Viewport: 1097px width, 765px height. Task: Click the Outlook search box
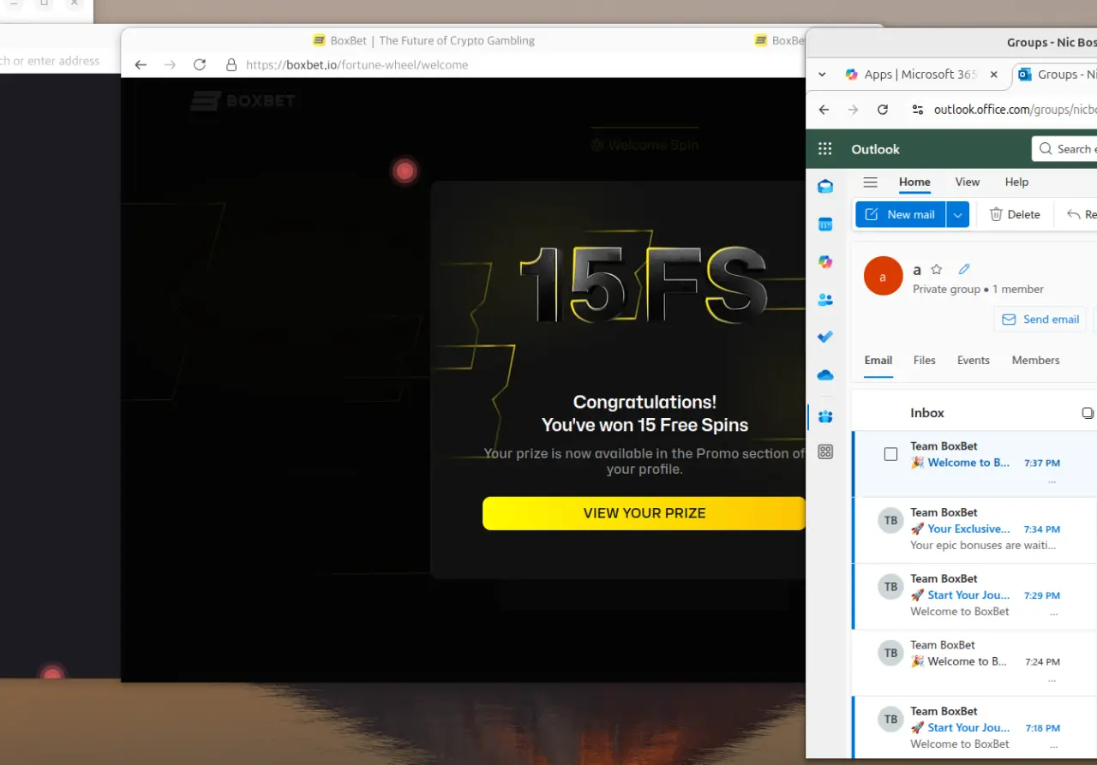tap(1064, 149)
